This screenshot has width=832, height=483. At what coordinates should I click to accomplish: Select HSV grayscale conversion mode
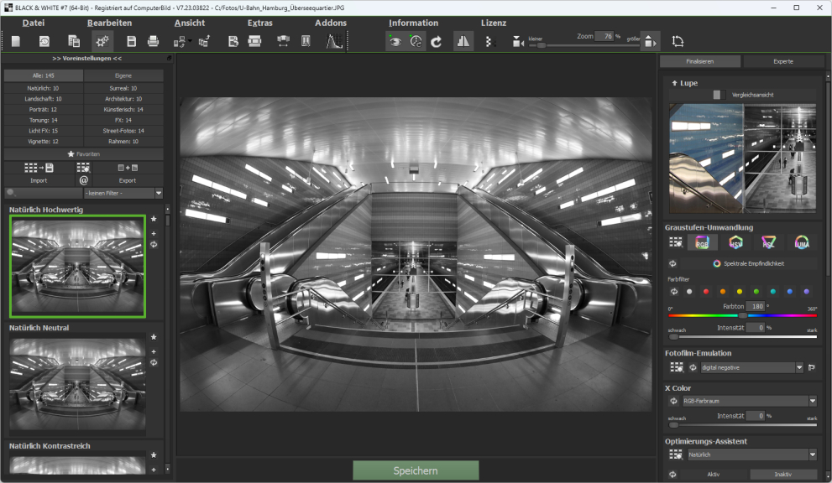(x=736, y=243)
